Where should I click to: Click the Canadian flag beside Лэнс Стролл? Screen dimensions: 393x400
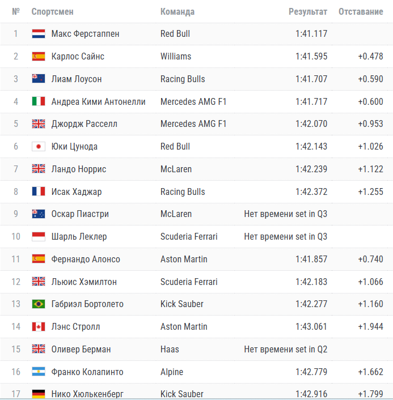click(39, 326)
